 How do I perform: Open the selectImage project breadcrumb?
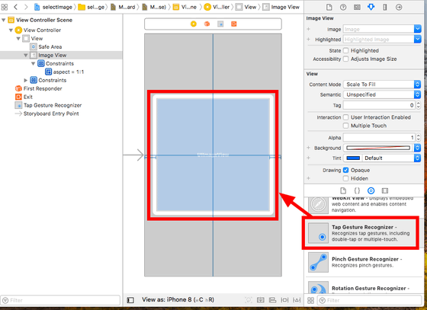53,7
